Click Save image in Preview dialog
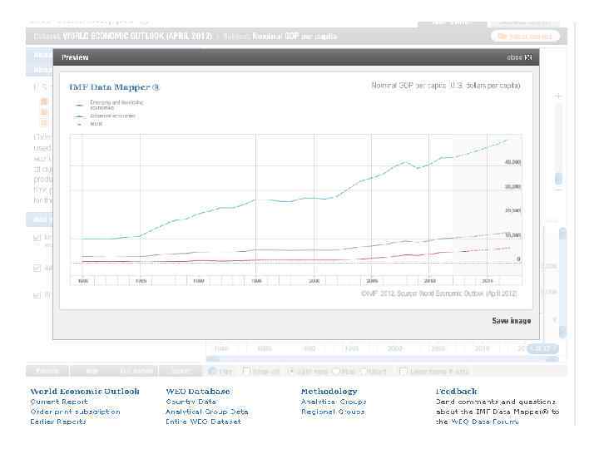The width and height of the screenshot is (599, 449). point(511,321)
